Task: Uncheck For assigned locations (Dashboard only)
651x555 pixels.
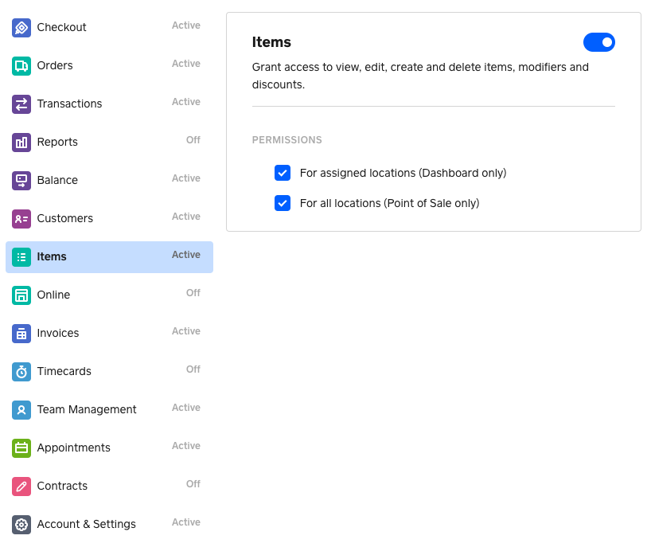Action: coord(283,173)
